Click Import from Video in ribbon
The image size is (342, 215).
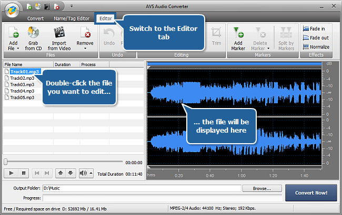tap(59, 38)
